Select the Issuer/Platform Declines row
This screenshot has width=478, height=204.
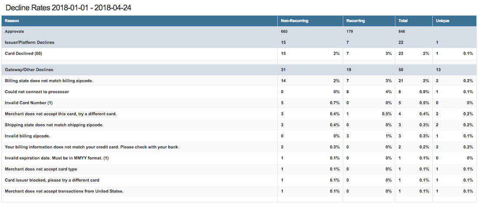30,42
